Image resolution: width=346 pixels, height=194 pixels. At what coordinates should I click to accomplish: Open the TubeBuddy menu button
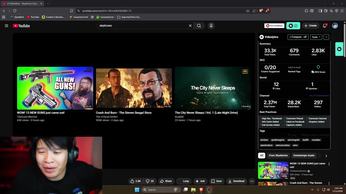(293, 26)
